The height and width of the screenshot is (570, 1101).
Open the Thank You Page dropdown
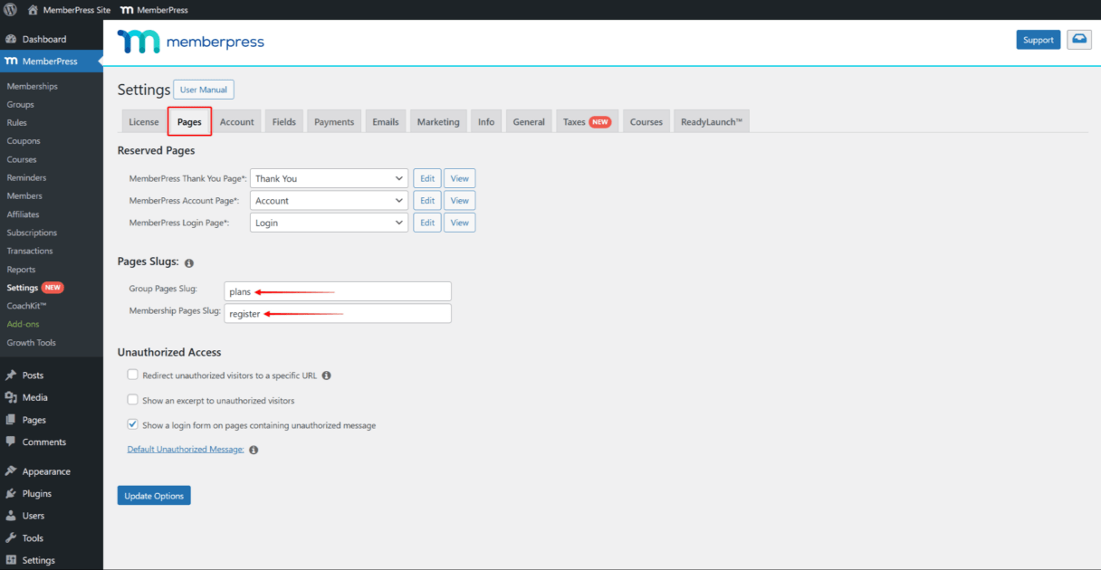[329, 179]
